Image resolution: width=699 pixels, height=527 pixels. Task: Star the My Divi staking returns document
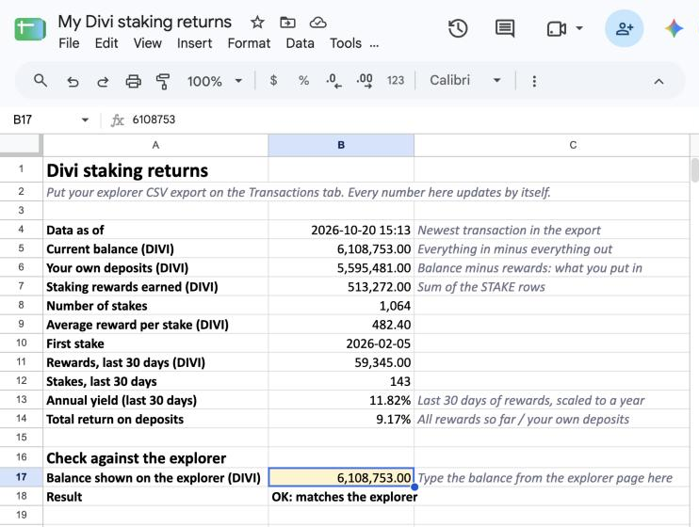pos(257,22)
